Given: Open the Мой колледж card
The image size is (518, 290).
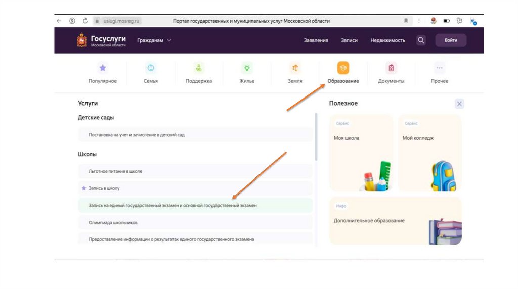Looking at the screenshot, I should (x=430, y=153).
